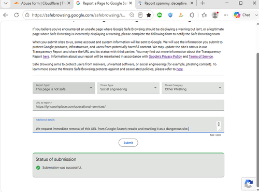Click the page vertical scrollbar
This screenshot has height=192, width=259.
[x=257, y=119]
